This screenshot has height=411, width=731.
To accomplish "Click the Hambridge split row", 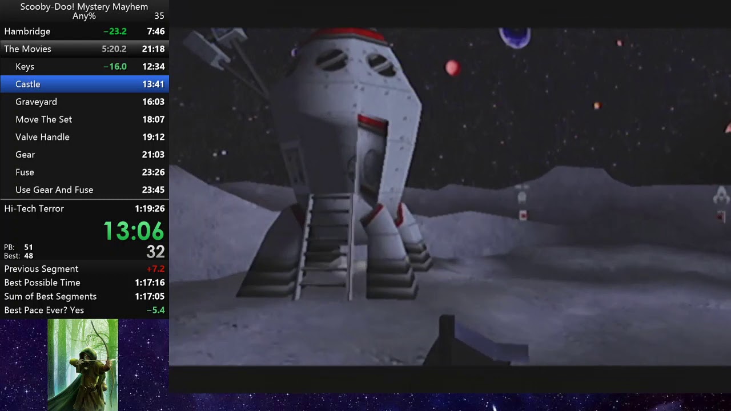I will pos(85,31).
